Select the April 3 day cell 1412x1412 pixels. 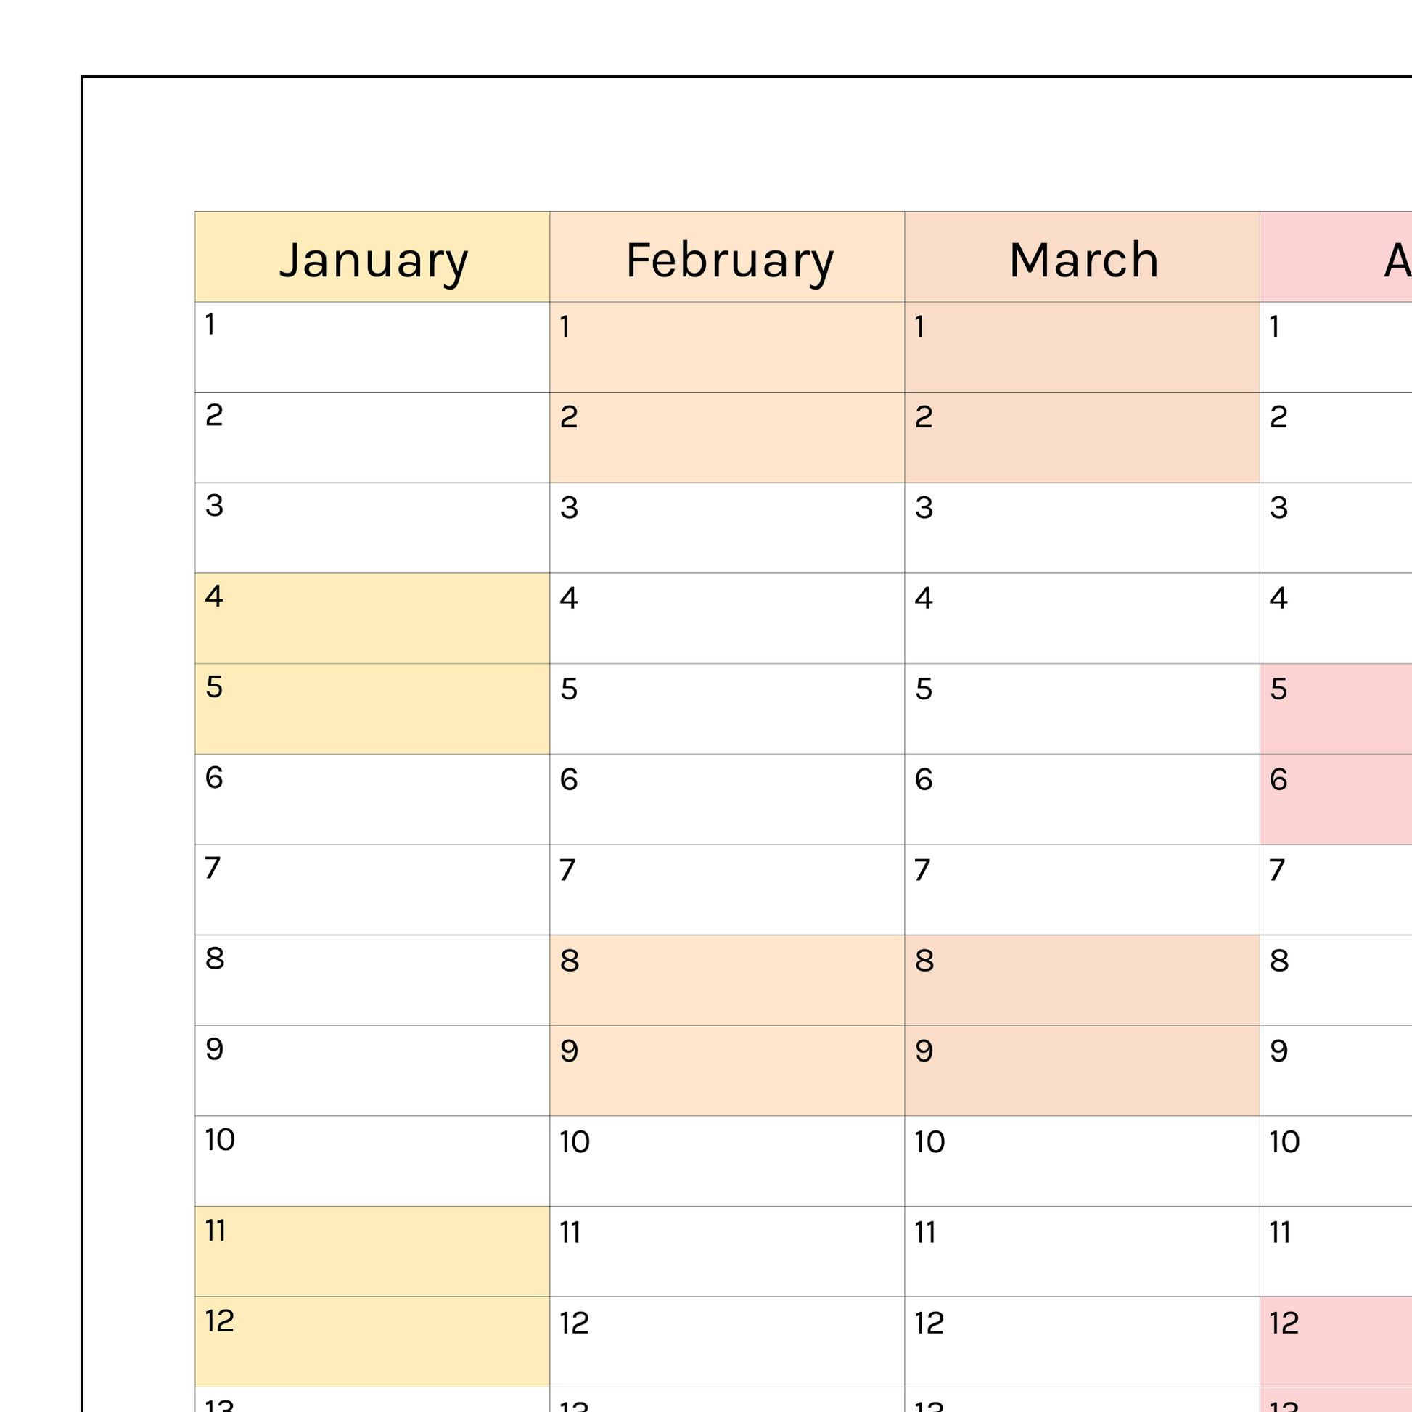[x=1336, y=528]
